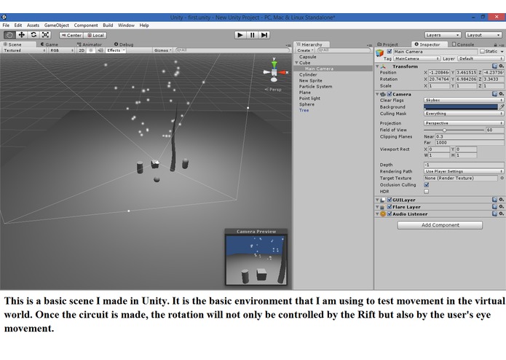
Task: Select Capsule in the Hierarchy
Action: click(x=307, y=57)
